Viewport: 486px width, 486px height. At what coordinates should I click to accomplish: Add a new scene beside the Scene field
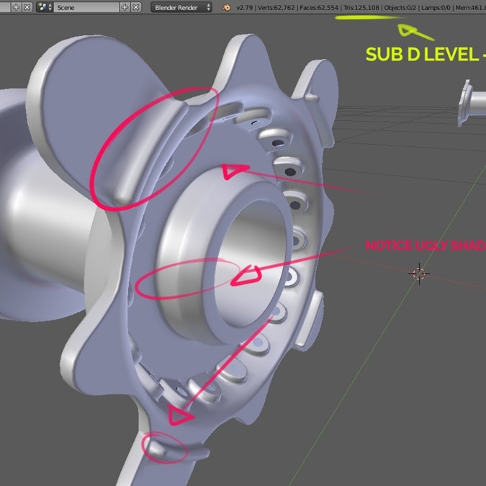[125, 7]
